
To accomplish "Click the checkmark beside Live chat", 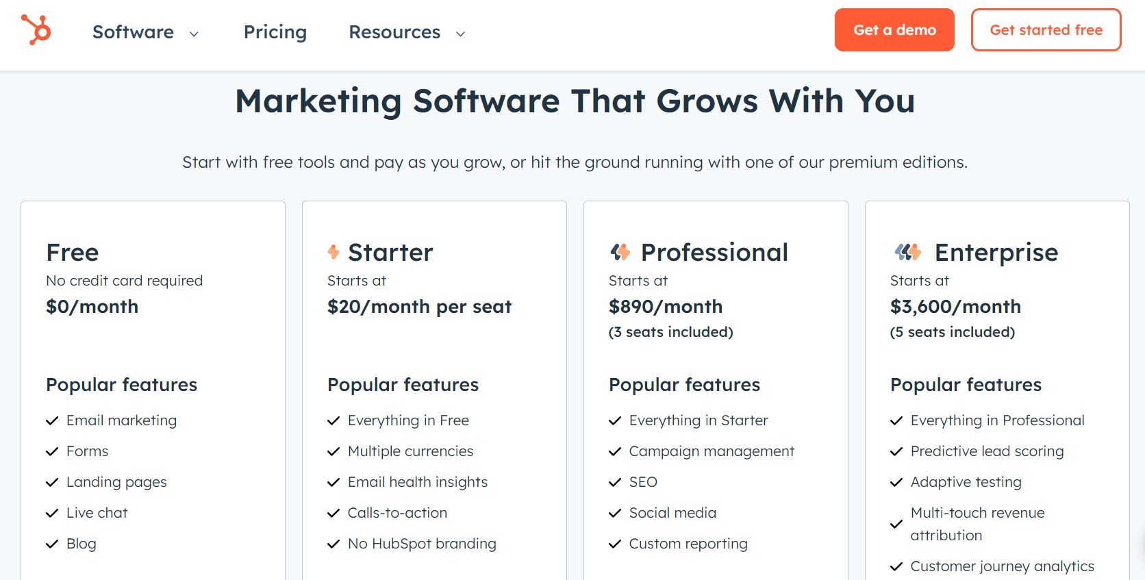I will (x=52, y=513).
